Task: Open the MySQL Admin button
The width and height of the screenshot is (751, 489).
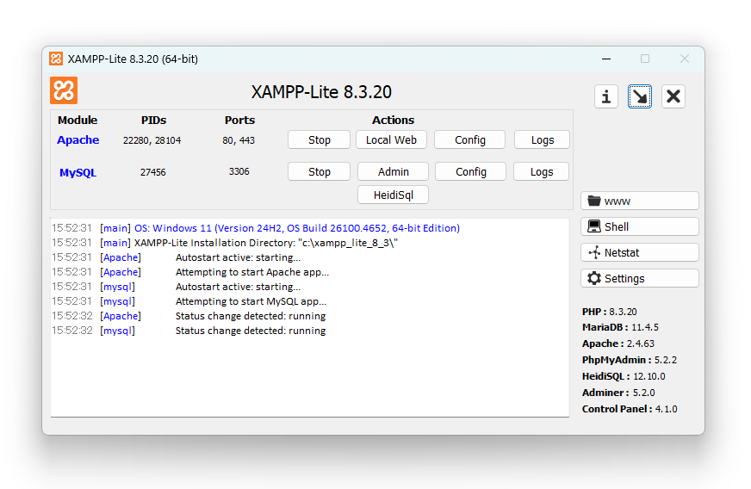Action: point(394,171)
